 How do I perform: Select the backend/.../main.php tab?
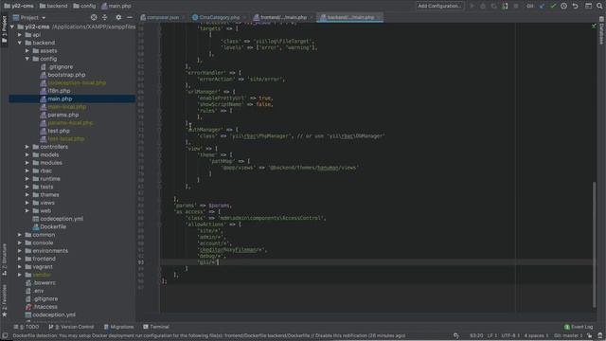[x=350, y=17]
